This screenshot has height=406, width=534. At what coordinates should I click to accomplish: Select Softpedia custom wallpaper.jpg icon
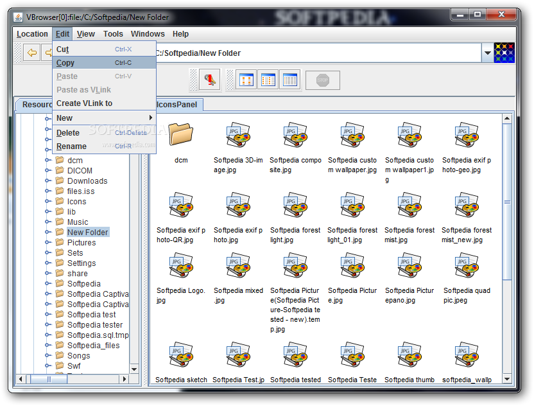(352, 134)
